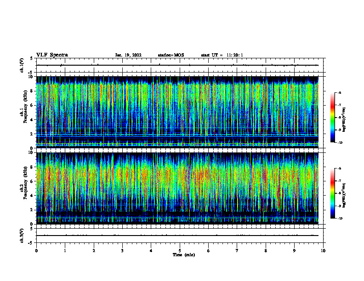Click time axis tick label "9"
Screen dimensions: 364x281
point(294,251)
